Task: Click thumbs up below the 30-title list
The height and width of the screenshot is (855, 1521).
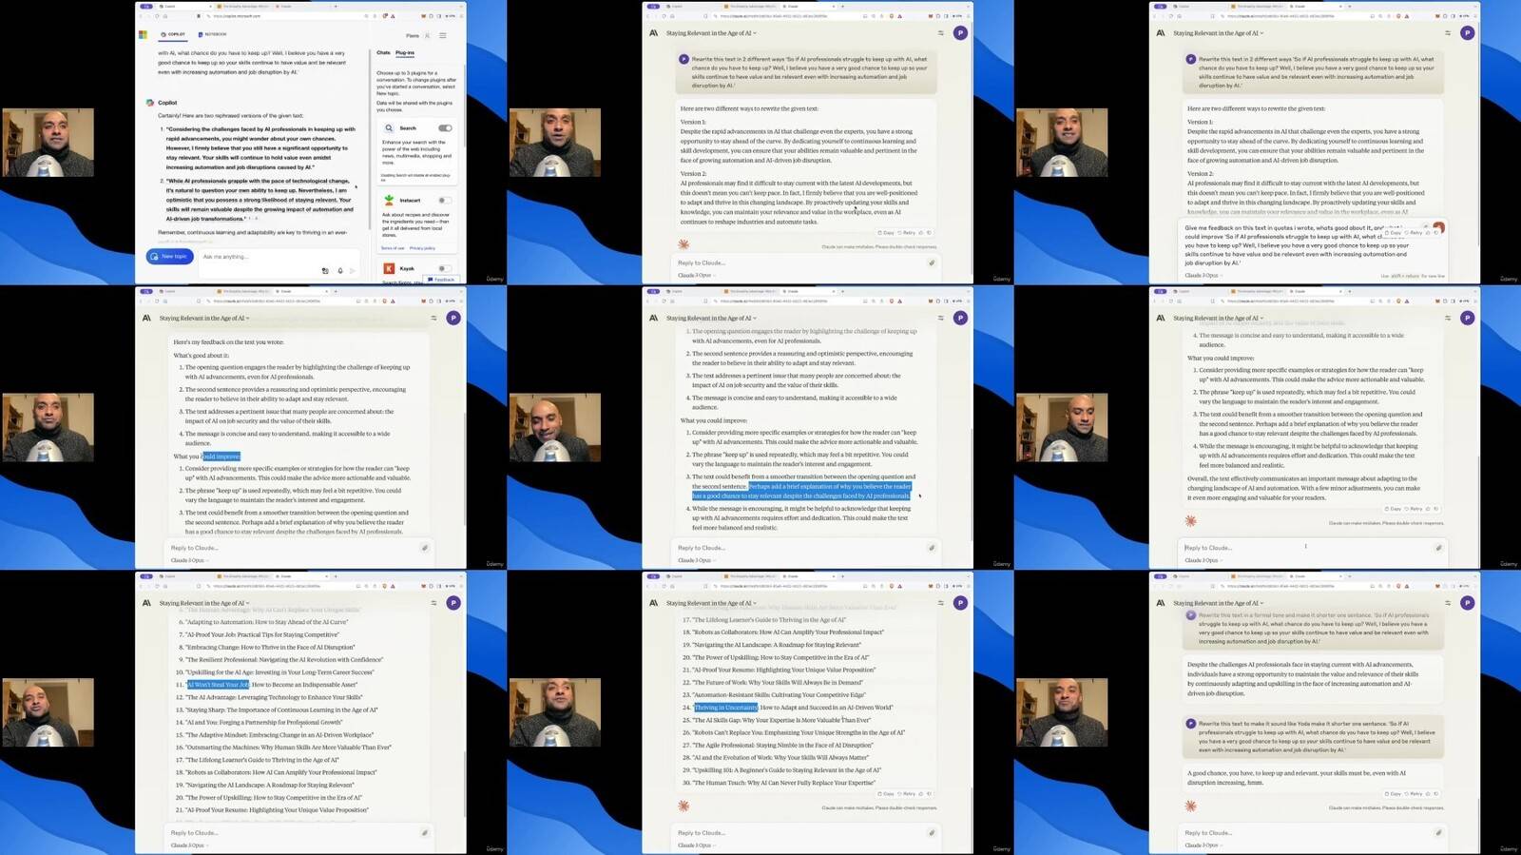Action: pos(920,793)
